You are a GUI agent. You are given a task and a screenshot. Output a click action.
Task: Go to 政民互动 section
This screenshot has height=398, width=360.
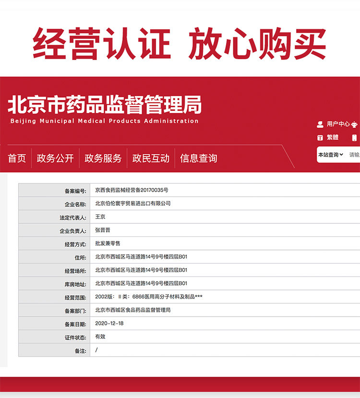coord(151,158)
